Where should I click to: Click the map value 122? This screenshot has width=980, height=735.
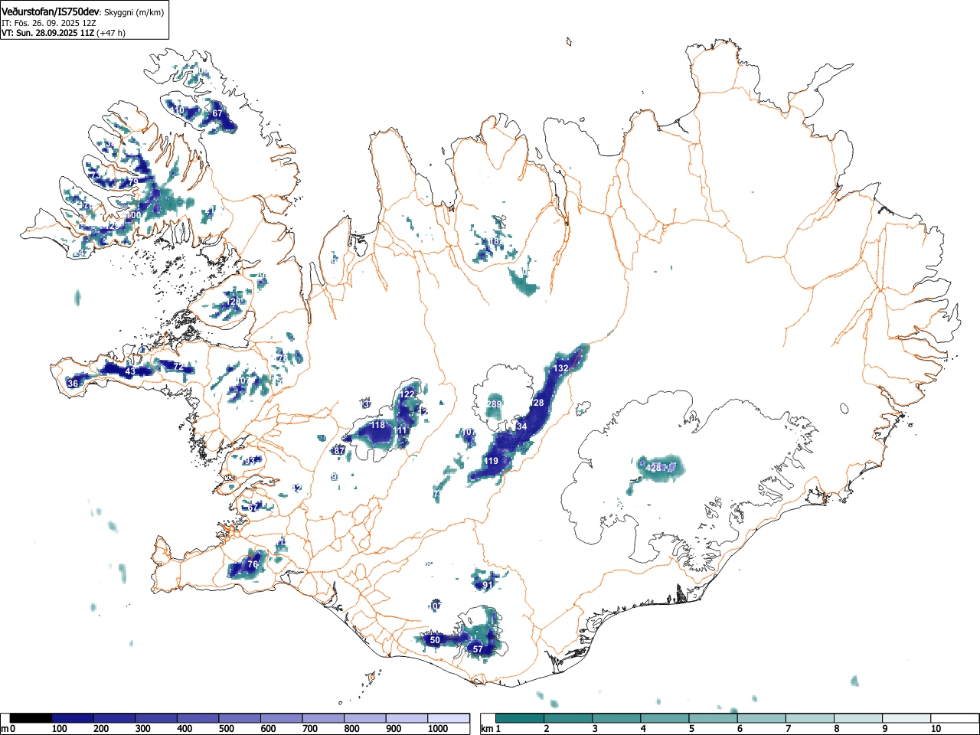coord(407,394)
